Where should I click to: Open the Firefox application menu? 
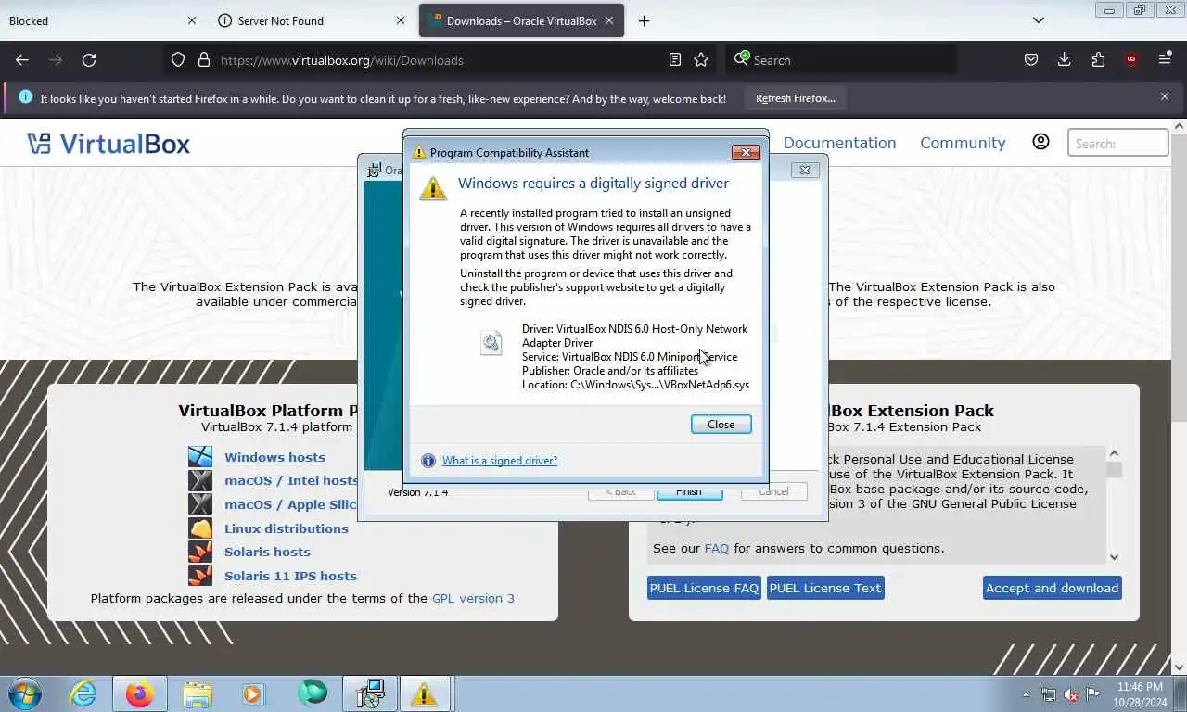click(1165, 59)
